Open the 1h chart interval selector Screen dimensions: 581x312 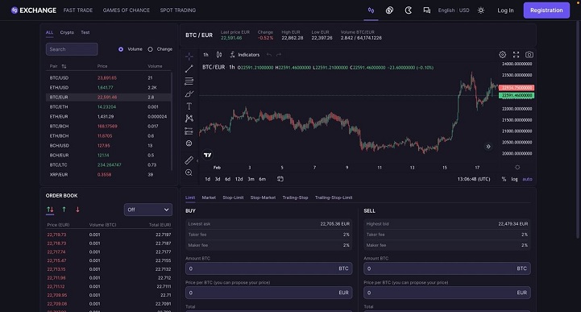pyautogui.click(x=205, y=55)
